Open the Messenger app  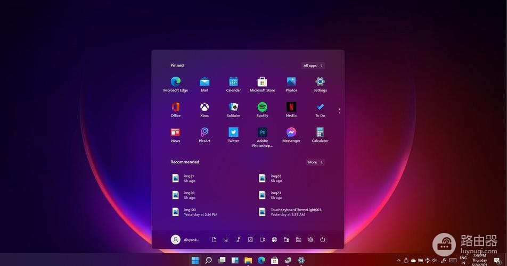click(291, 135)
